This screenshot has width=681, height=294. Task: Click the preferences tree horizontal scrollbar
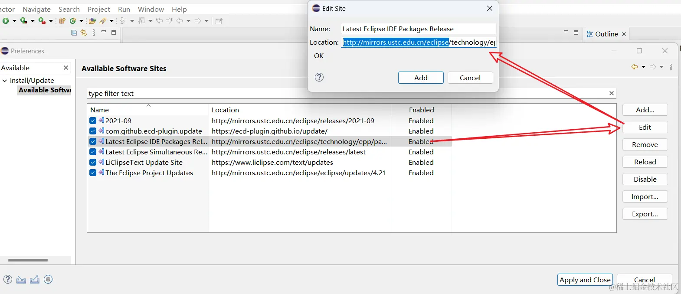pyautogui.click(x=28, y=260)
